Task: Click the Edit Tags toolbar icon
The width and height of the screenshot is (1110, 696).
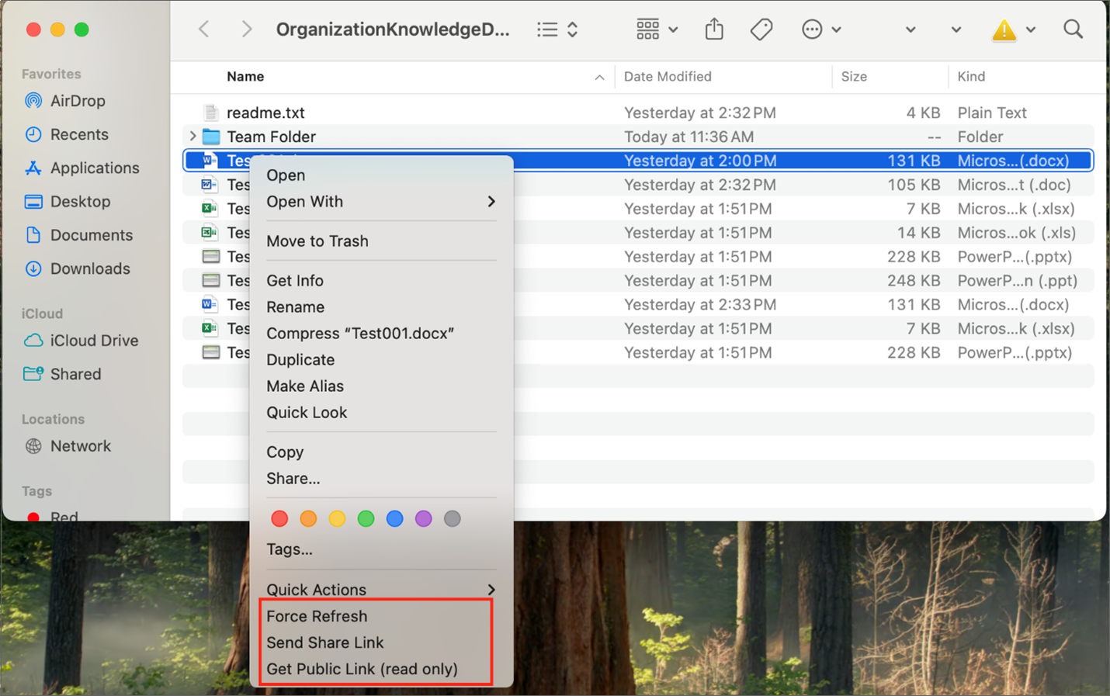Action: [x=761, y=29]
